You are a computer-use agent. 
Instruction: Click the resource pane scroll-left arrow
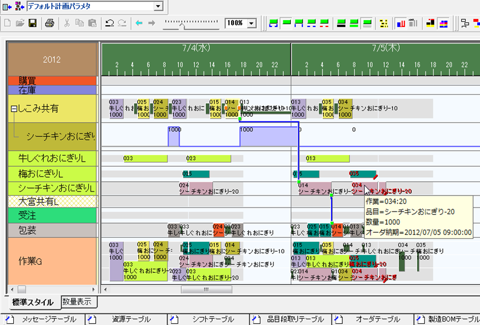pos(12,289)
